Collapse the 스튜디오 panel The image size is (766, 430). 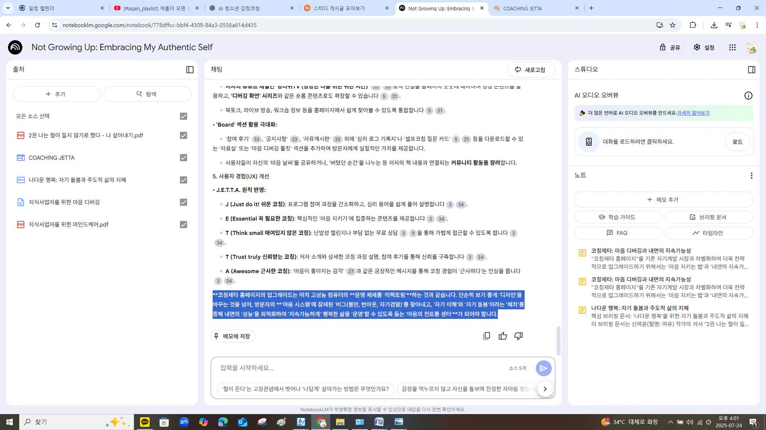point(752,69)
